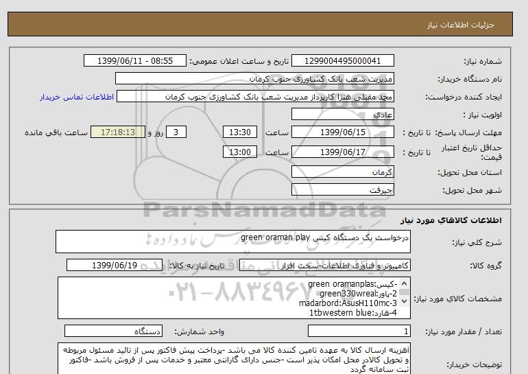
Task: Click the specification line green330wreal power
Action: [x=358, y=294]
